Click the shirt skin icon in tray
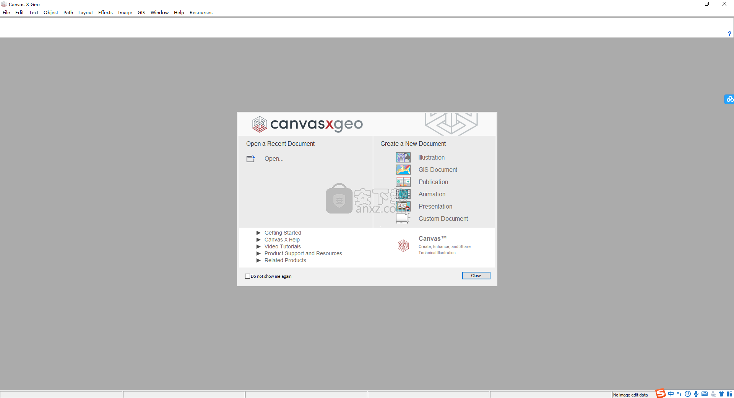This screenshot has width=734, height=398. click(x=721, y=394)
